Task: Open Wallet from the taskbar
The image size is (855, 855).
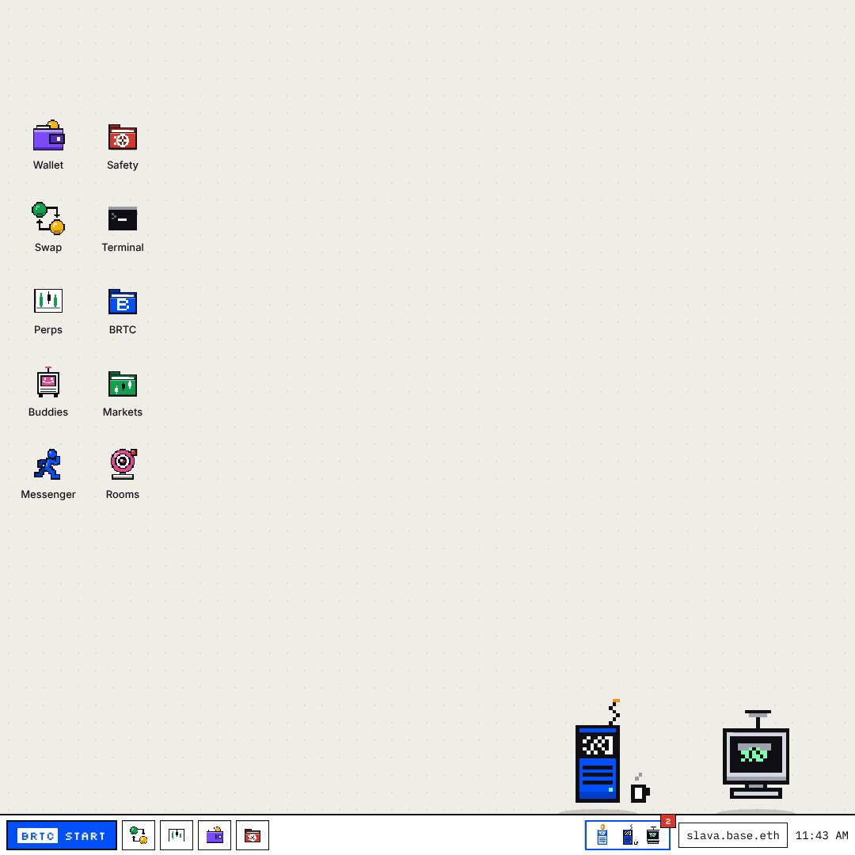Action: [215, 835]
